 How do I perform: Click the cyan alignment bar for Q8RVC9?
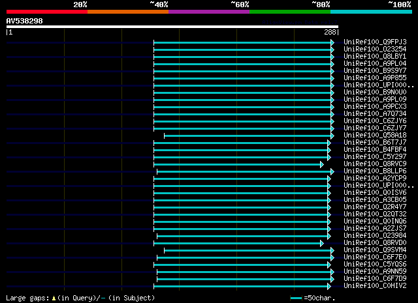point(237,165)
